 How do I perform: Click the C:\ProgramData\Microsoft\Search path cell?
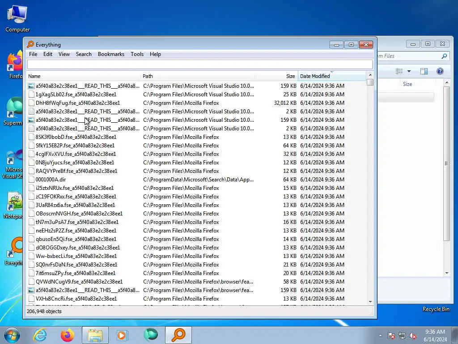click(x=198, y=179)
